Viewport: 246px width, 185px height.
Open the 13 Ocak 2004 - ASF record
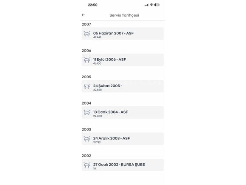tap(123, 112)
